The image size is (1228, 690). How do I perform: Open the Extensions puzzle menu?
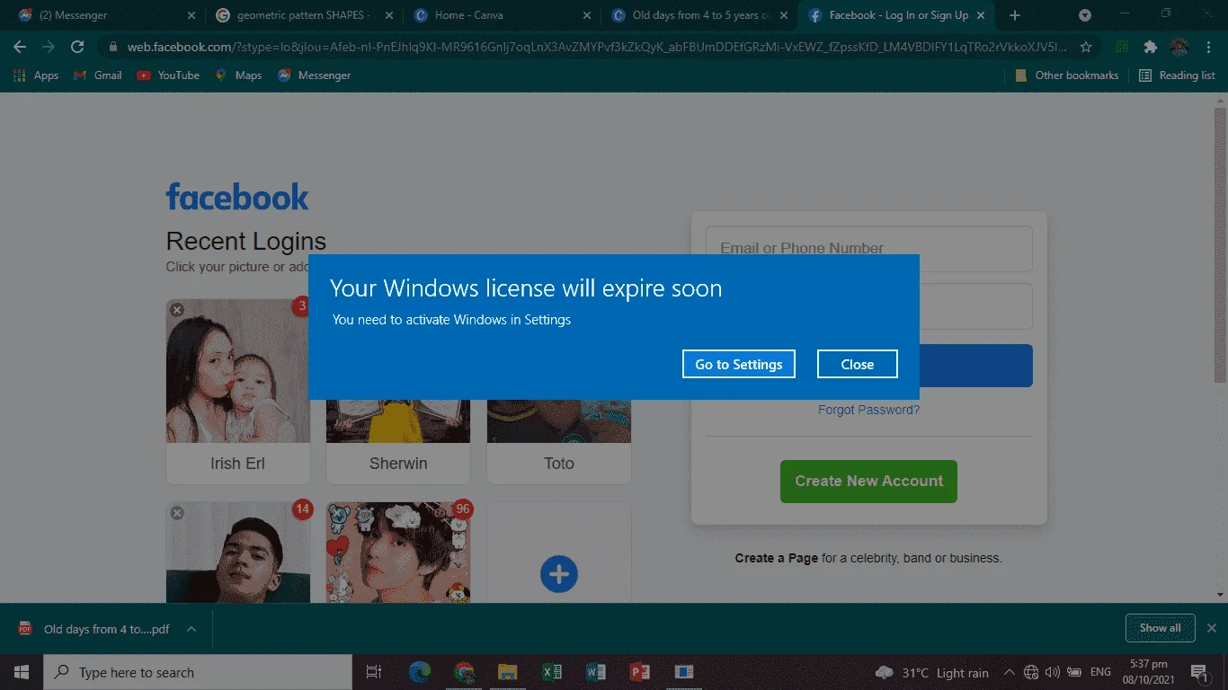(x=1151, y=47)
